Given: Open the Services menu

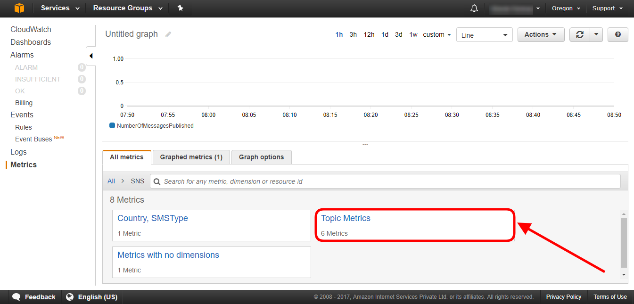Looking at the screenshot, I should tap(60, 8).
